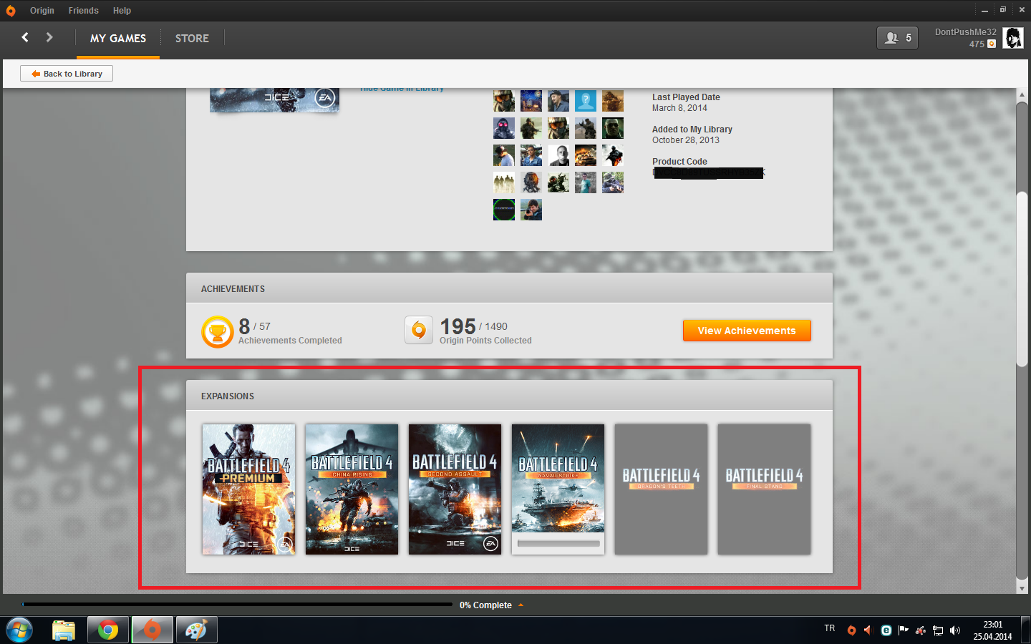The height and width of the screenshot is (644, 1031).
Task: Open Battlefield 4 China Rising expansion
Action: coord(352,489)
